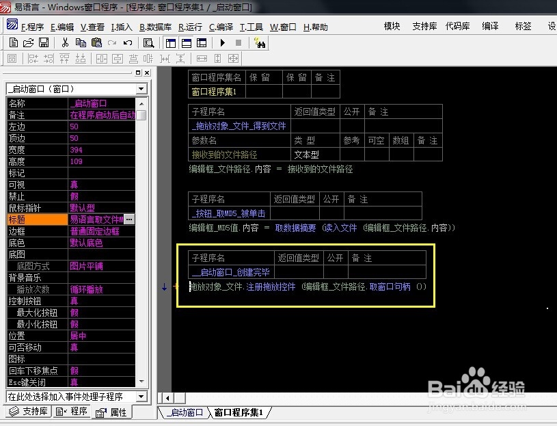The height and width of the screenshot is (426, 557).
Task: Open the W.窗口 menu
Action: (283, 27)
